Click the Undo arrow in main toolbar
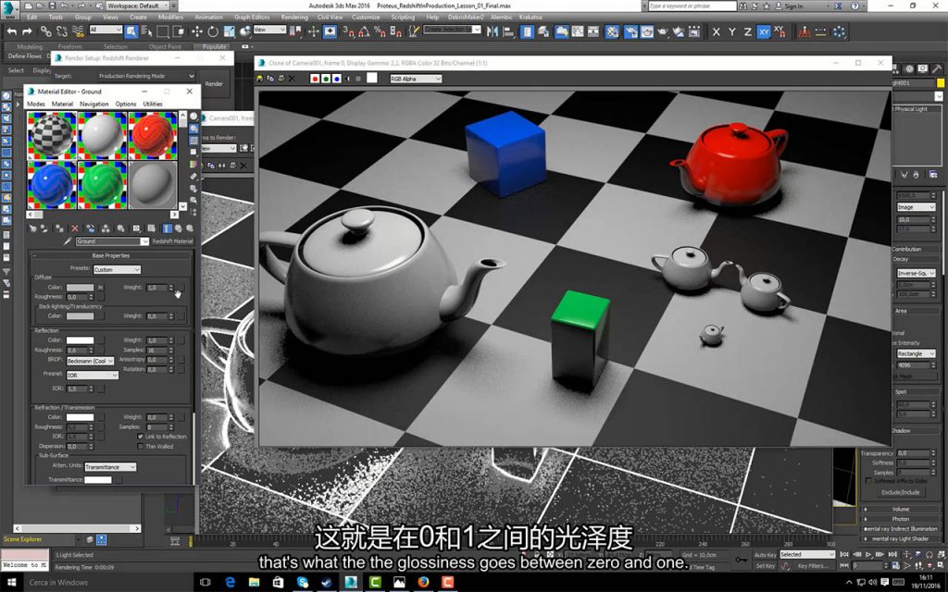The height and width of the screenshot is (592, 948). pos(11,31)
